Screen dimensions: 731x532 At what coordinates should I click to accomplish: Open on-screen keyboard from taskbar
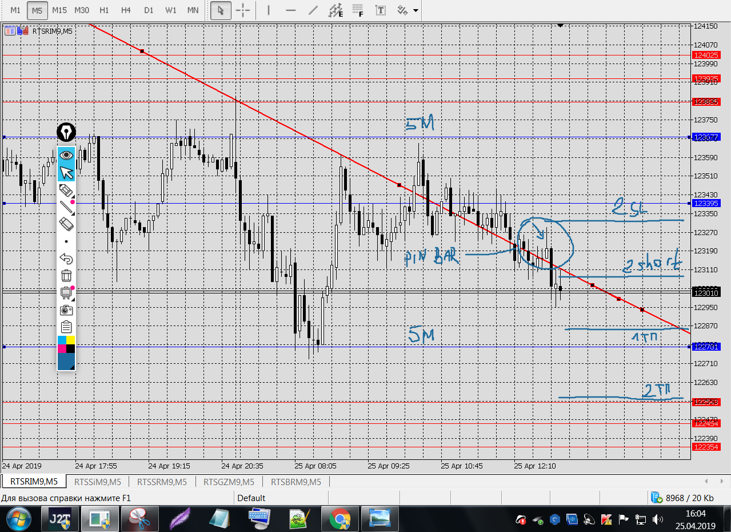click(x=259, y=519)
